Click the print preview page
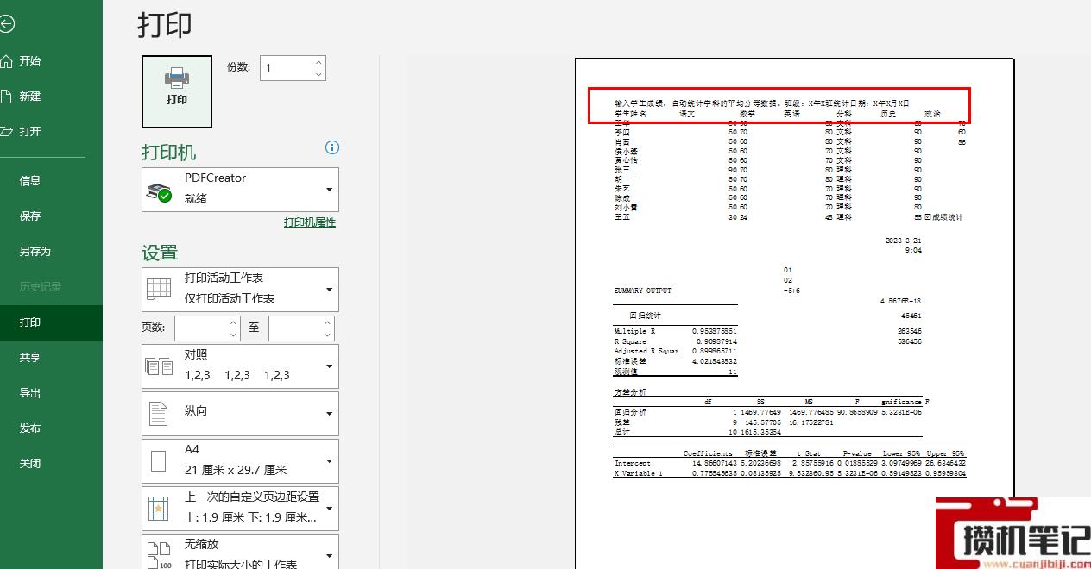This screenshot has height=569, width=1091. click(x=794, y=314)
